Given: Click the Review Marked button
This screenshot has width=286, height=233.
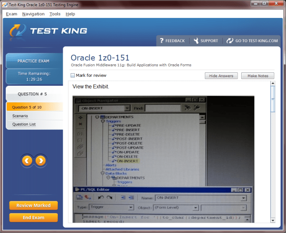Looking at the screenshot, I should (x=34, y=206).
